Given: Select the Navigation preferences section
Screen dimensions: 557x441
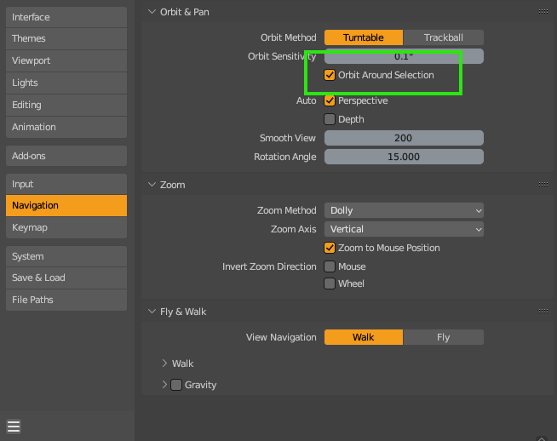Looking at the screenshot, I should point(66,205).
